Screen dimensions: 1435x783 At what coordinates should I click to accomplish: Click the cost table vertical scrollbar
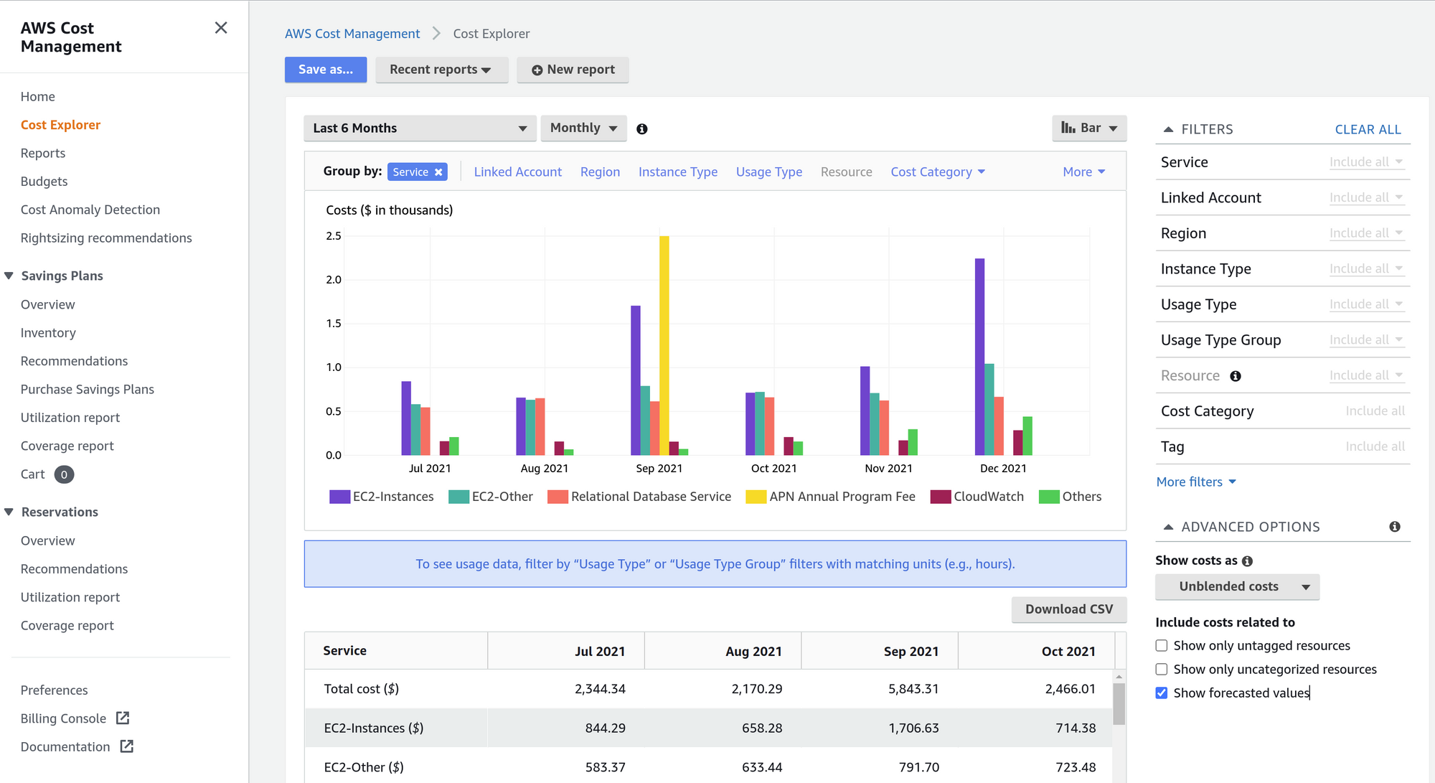click(x=1119, y=703)
